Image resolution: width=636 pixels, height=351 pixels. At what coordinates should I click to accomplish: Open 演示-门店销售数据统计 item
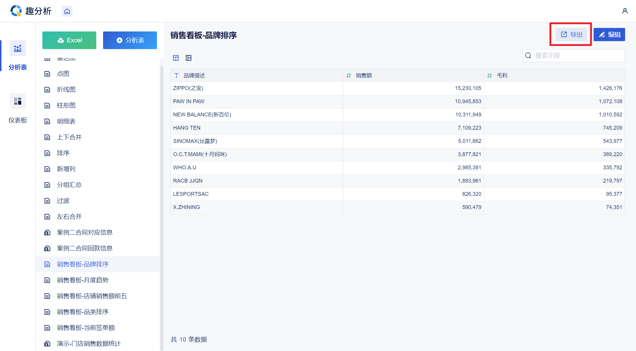pos(89,344)
